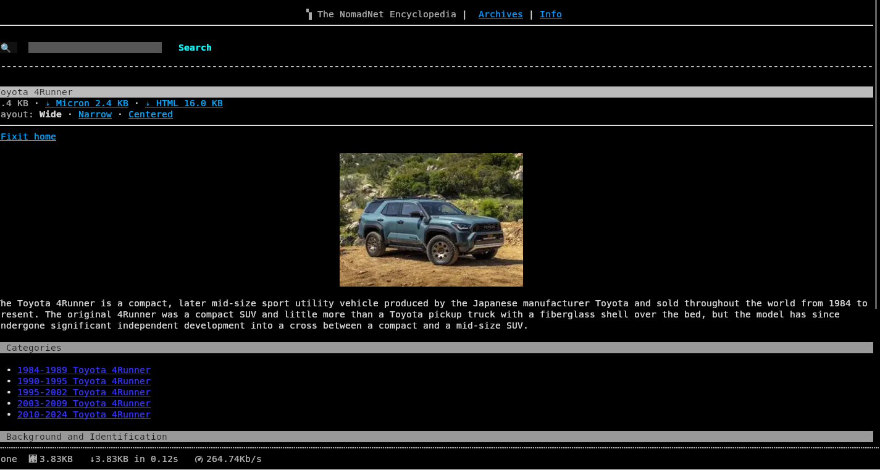
Task: Focus the search input field
Action: click(x=95, y=48)
